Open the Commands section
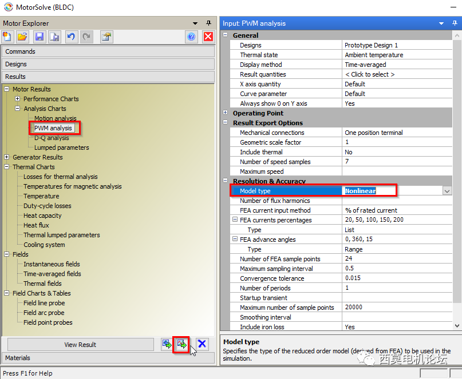Screen dimensions: 462x379 coord(108,51)
